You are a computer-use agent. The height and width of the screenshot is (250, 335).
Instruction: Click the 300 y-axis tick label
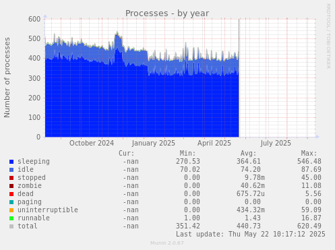pos(34,78)
